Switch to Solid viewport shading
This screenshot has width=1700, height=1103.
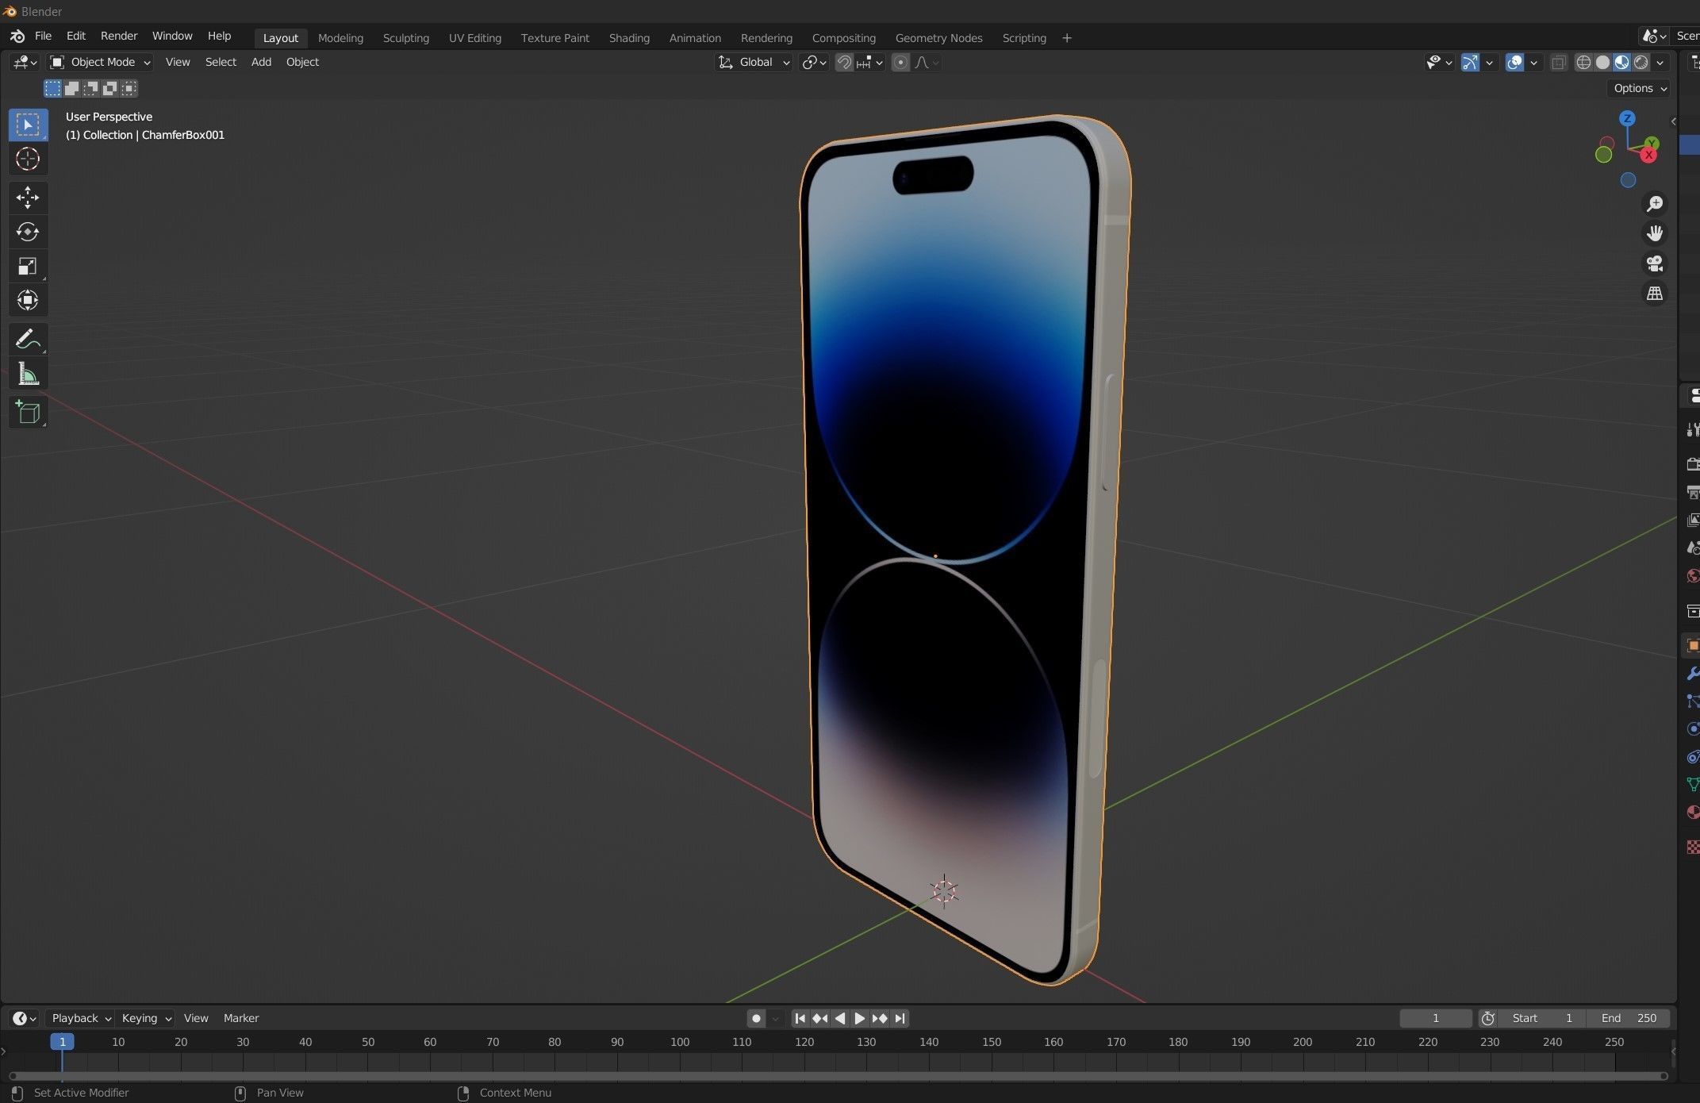[1602, 62]
